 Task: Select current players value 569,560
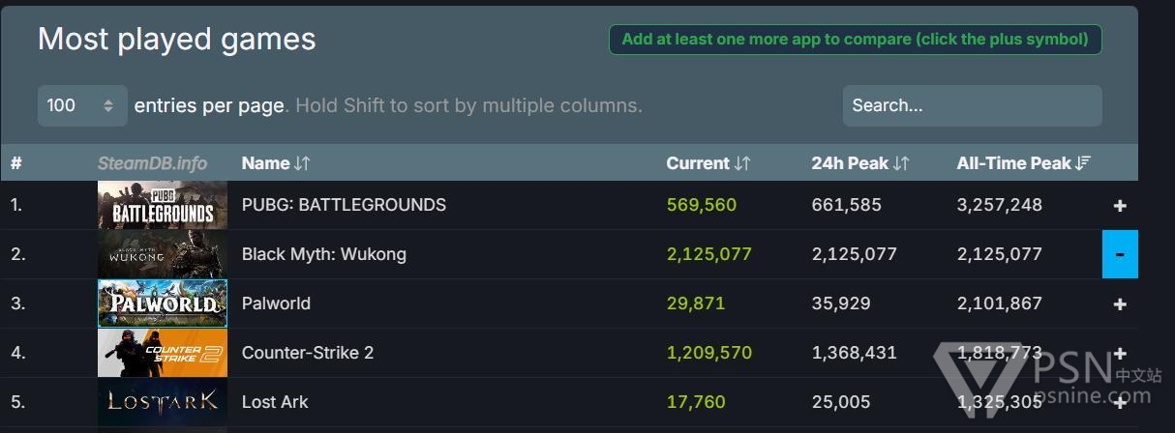[x=702, y=205]
